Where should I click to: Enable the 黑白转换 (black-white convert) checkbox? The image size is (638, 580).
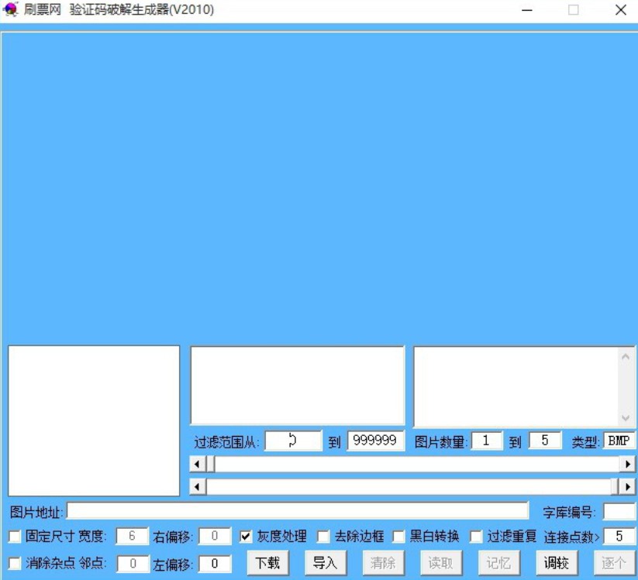point(398,535)
